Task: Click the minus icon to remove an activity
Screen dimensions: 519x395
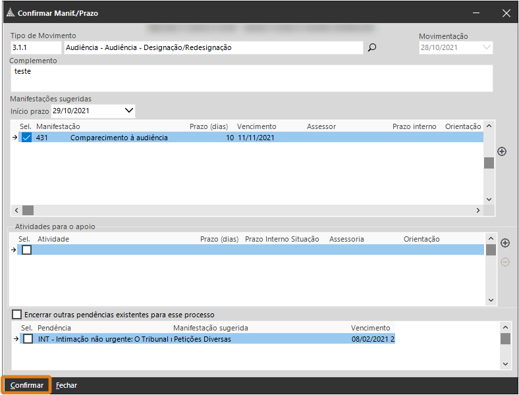Action: [x=505, y=262]
